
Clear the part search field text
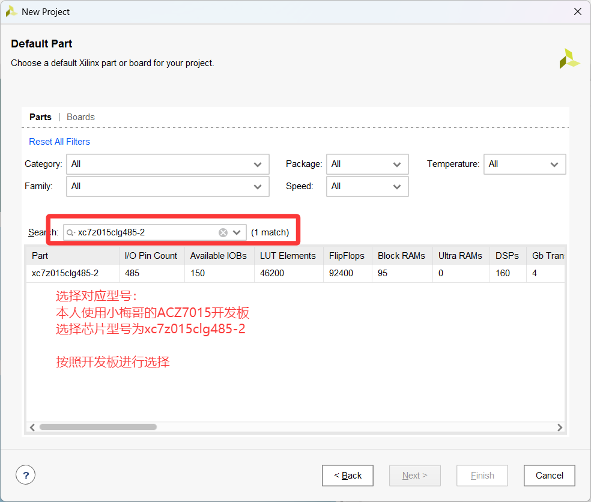[x=223, y=232]
